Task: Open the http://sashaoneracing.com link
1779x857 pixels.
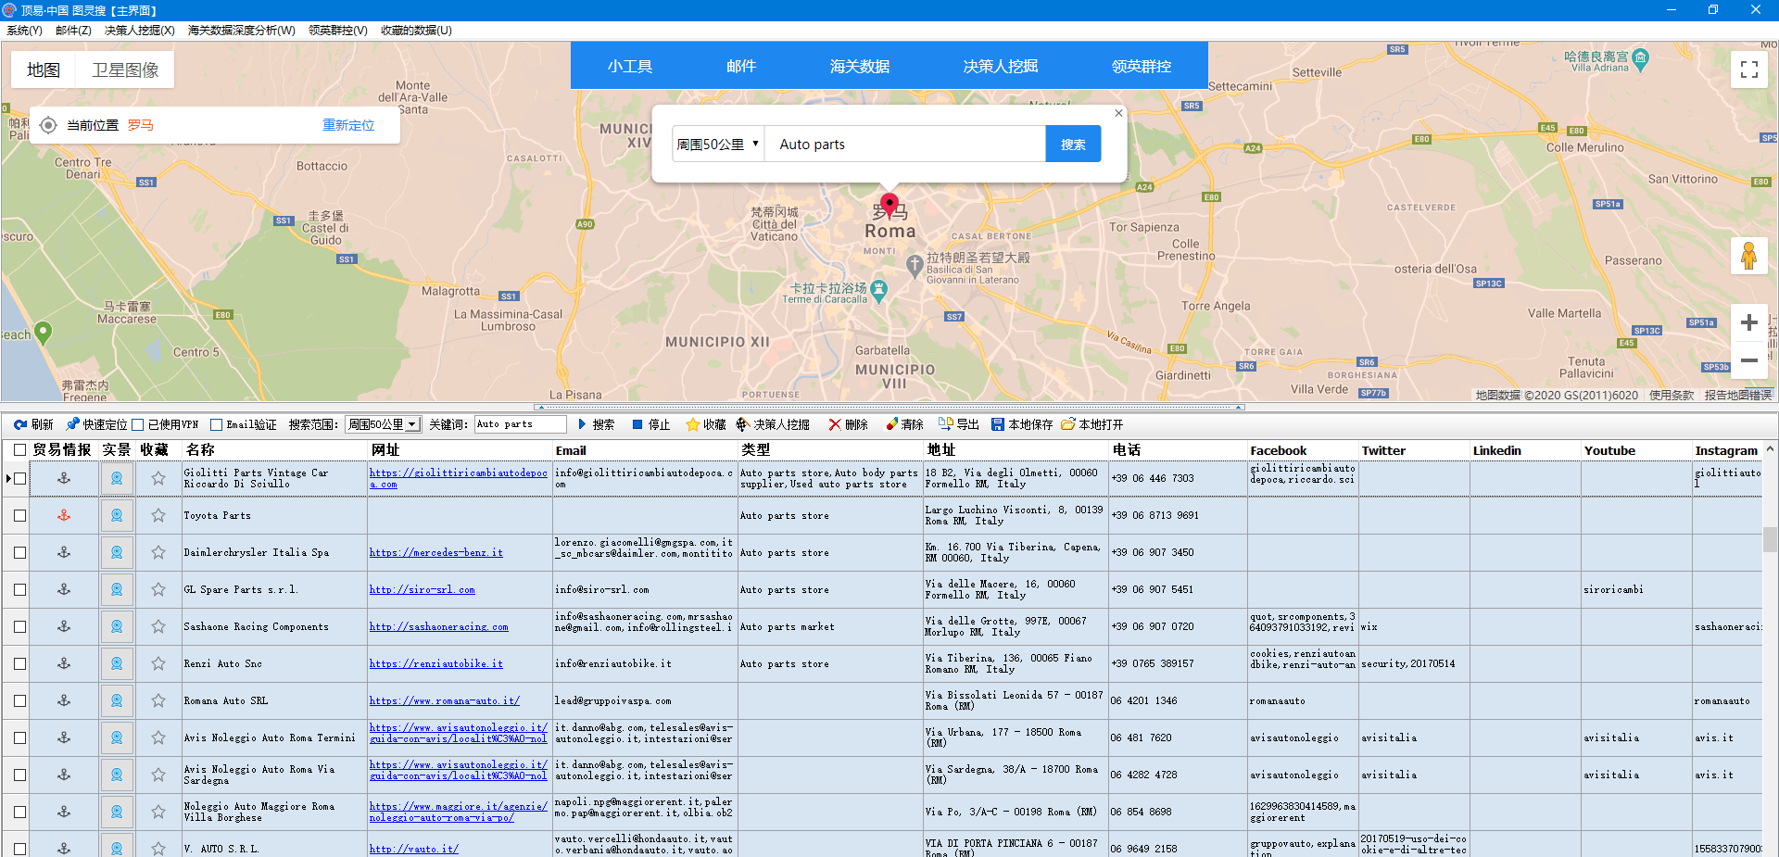Action: (x=439, y=626)
